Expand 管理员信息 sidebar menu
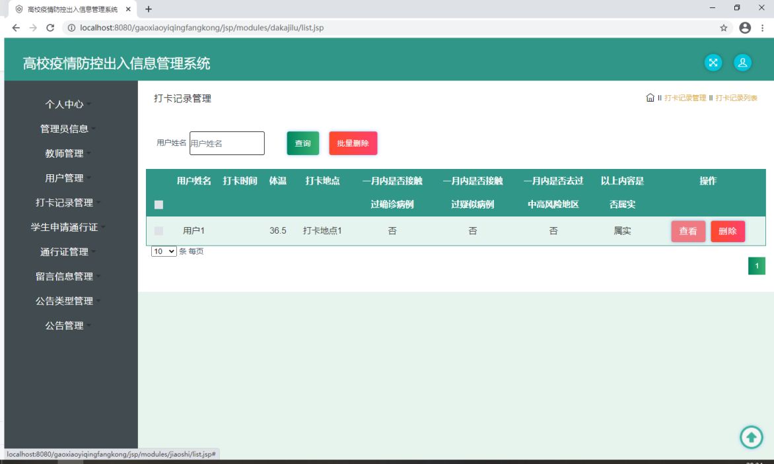The image size is (774, 464). pyautogui.click(x=64, y=129)
